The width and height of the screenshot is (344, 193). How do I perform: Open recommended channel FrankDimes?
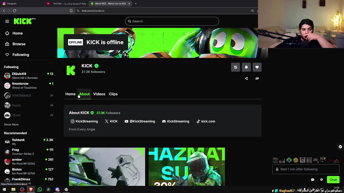pos(28,181)
